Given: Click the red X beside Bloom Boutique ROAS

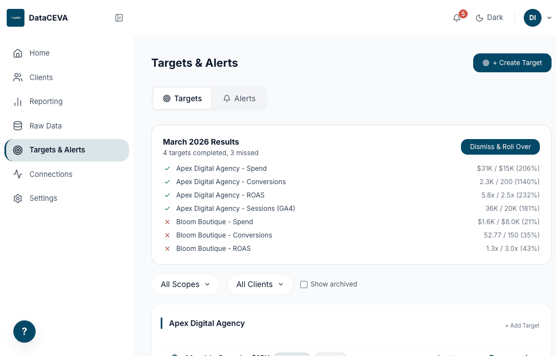Looking at the screenshot, I should click(167, 249).
